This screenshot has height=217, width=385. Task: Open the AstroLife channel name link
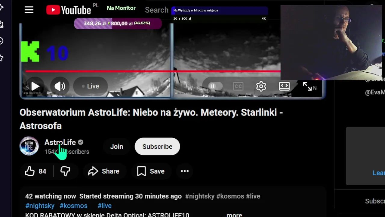pos(60,142)
